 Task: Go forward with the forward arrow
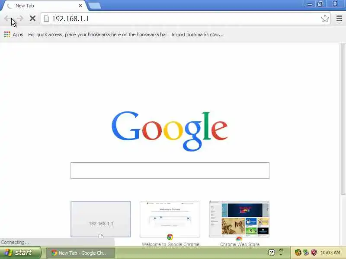(x=20, y=18)
